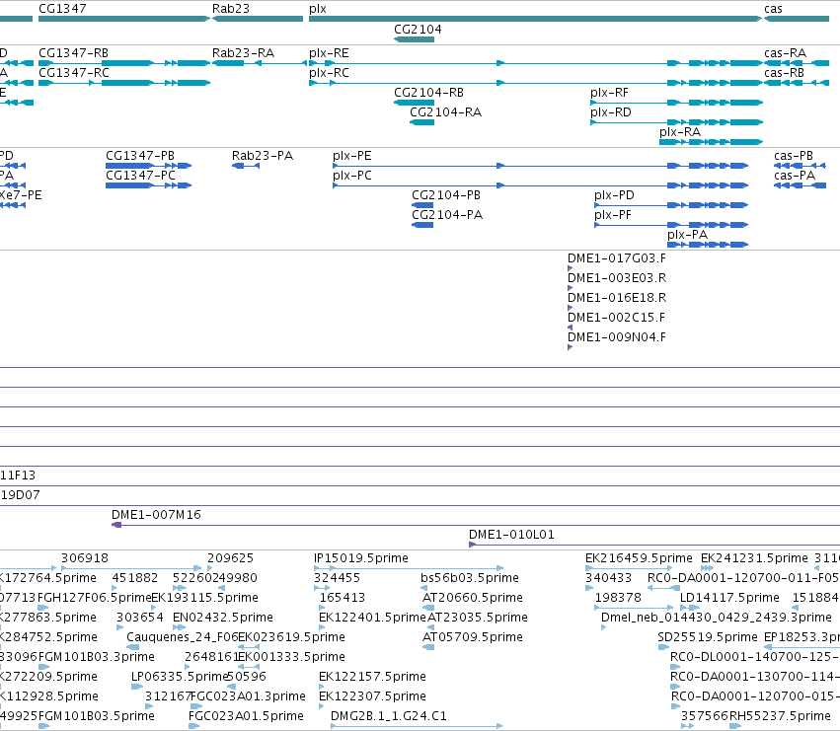Viewport: 840px width, 731px height.
Task: Select the plx-RD transcript
Action: coord(676,122)
